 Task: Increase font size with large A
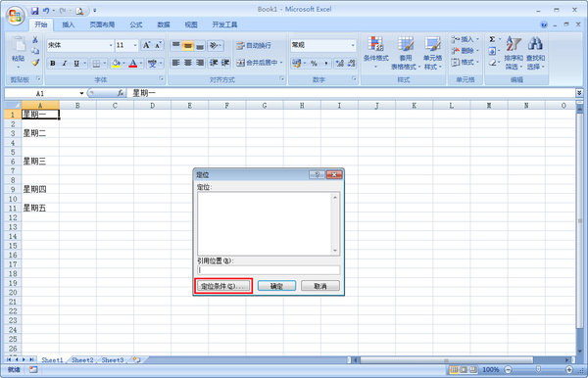click(x=146, y=45)
